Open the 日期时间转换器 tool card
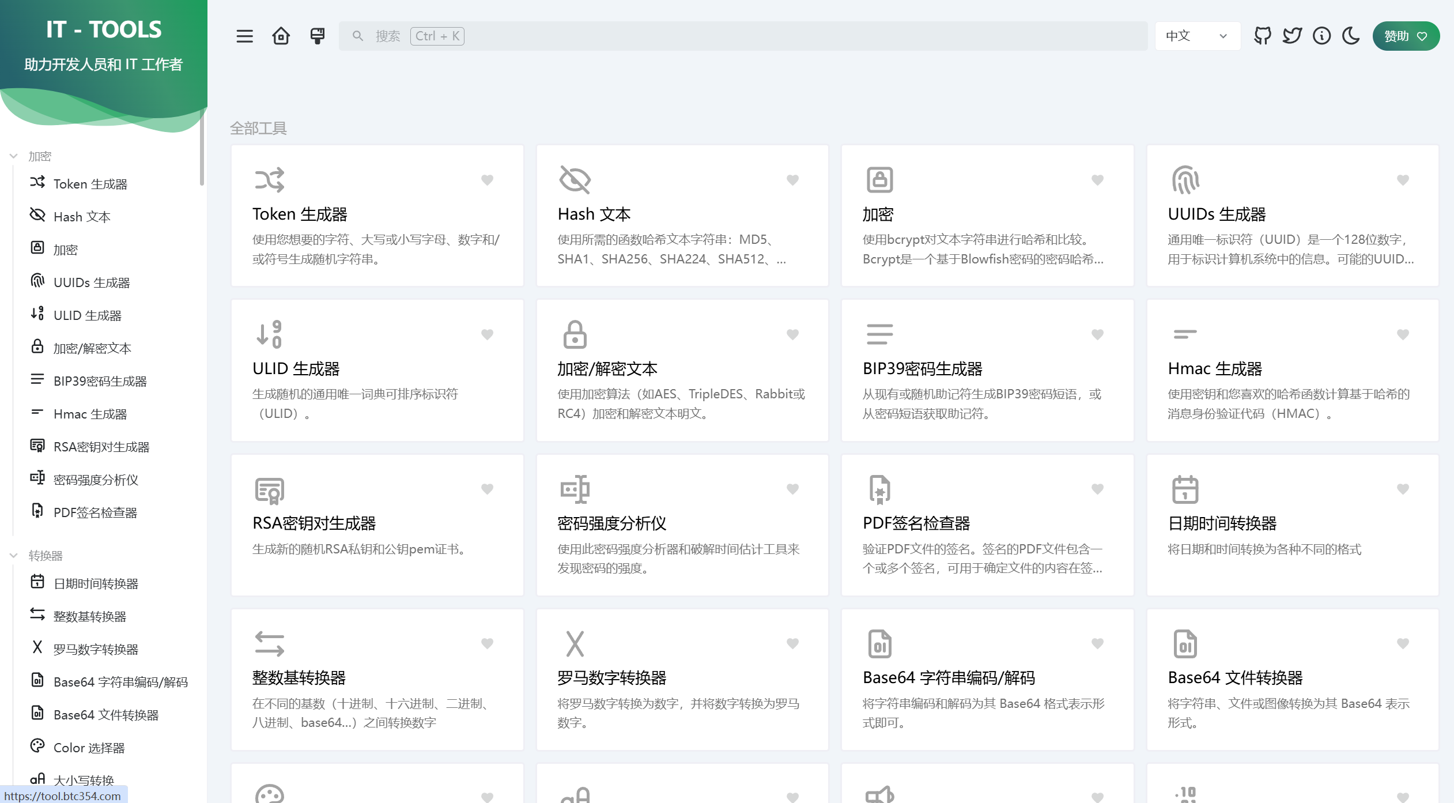This screenshot has width=1454, height=803. tap(1292, 525)
